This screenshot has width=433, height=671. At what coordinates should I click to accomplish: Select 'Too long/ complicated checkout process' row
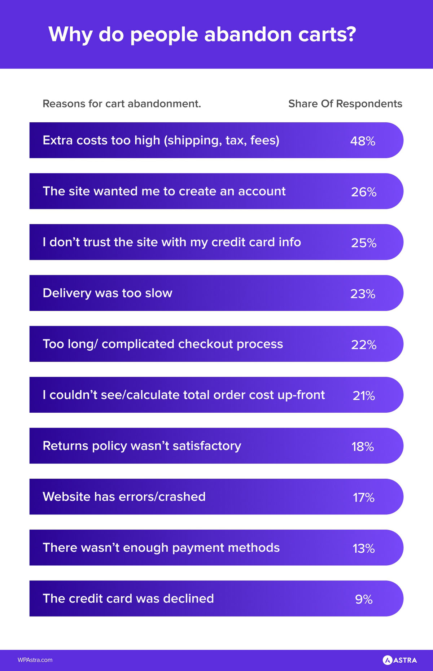click(x=216, y=344)
